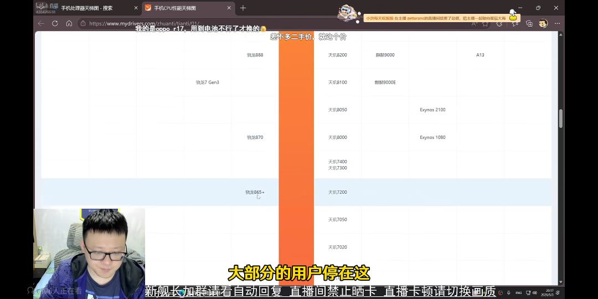This screenshot has width=598, height=299.
Task: Click the 麒麟9000E cell
Action: click(385, 83)
